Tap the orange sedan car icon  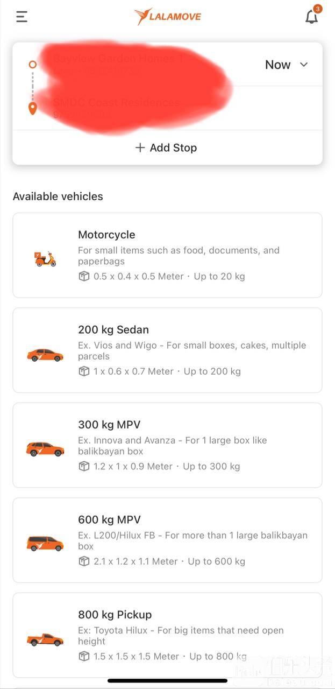[x=45, y=355]
